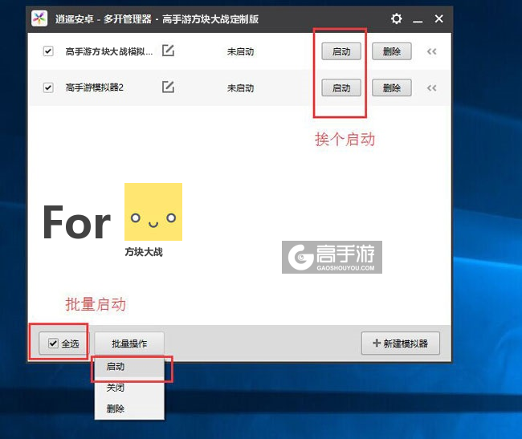Choose 关闭 from batch operations menu
Image resolution: width=522 pixels, height=439 pixels.
[x=116, y=388]
